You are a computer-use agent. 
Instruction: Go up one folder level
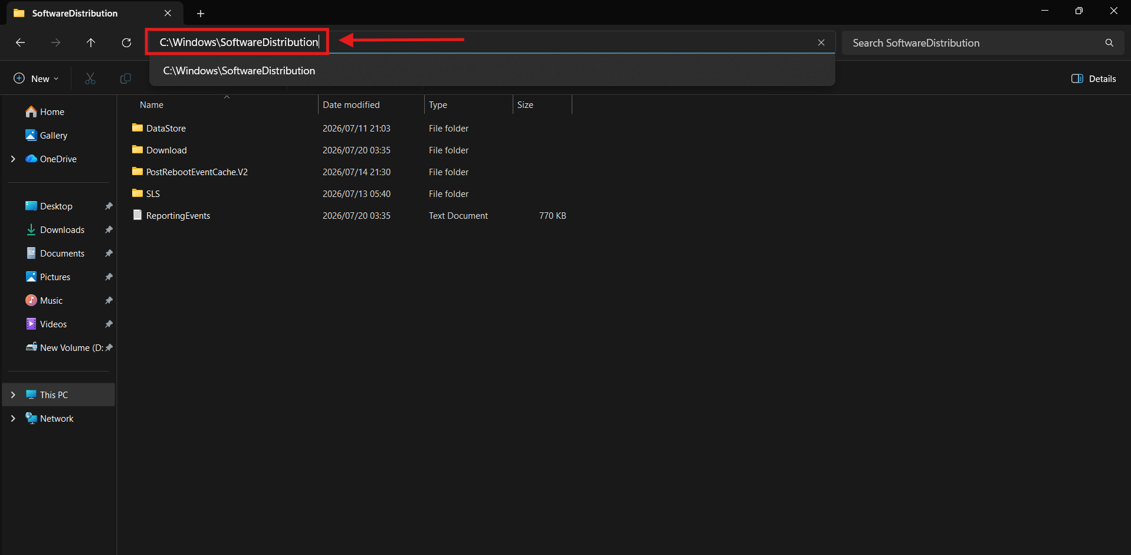tap(91, 42)
